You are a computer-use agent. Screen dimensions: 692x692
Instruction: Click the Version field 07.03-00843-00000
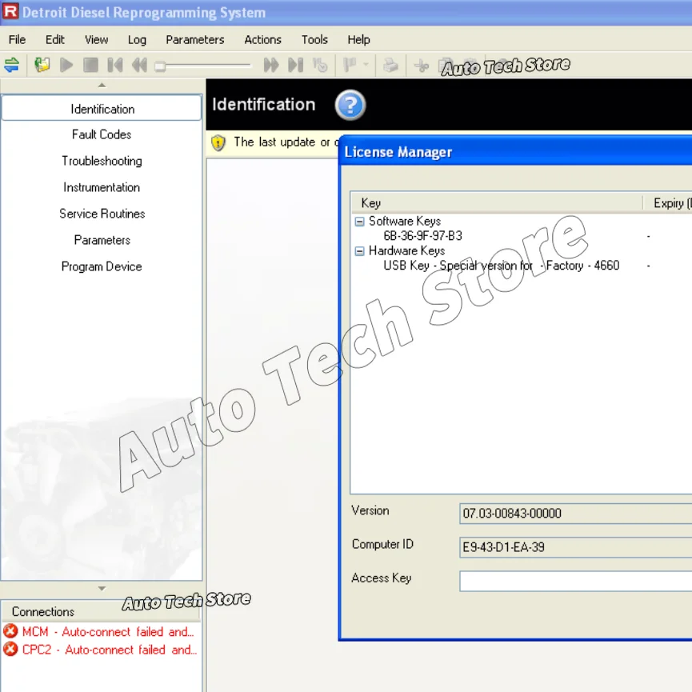575,514
